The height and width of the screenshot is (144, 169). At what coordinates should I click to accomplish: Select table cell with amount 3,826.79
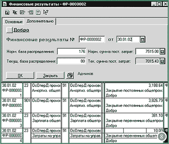134,100
